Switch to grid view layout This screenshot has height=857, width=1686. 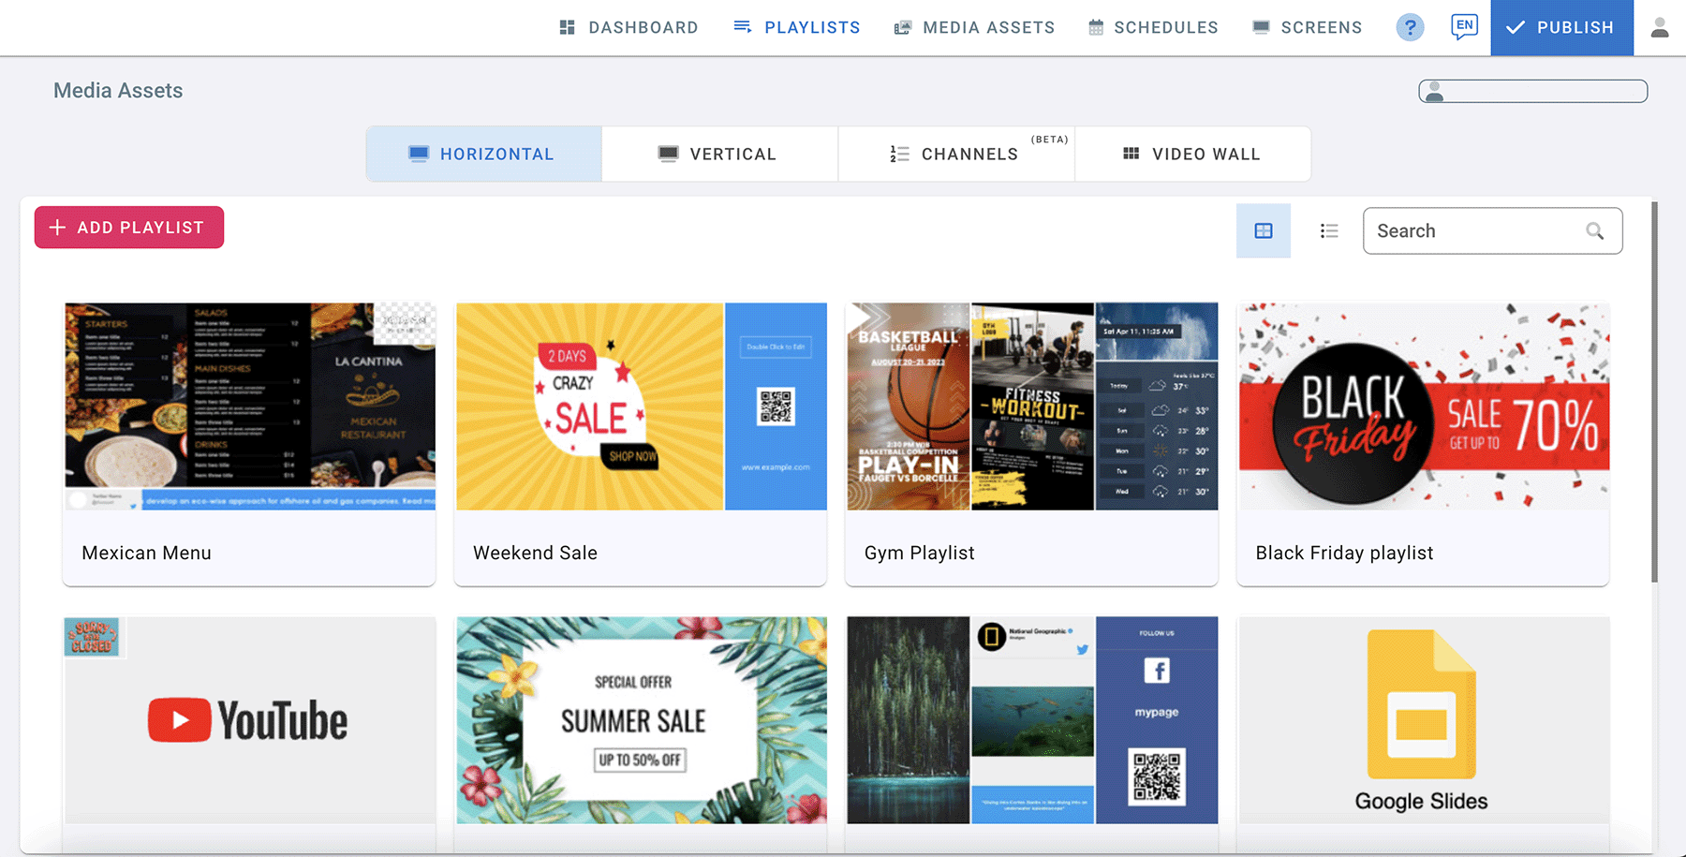(1264, 230)
